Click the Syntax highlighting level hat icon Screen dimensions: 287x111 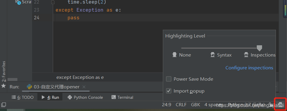pos(213,55)
